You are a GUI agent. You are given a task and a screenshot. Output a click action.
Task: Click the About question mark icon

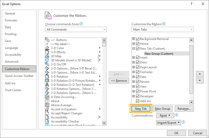[x=47, y=101]
